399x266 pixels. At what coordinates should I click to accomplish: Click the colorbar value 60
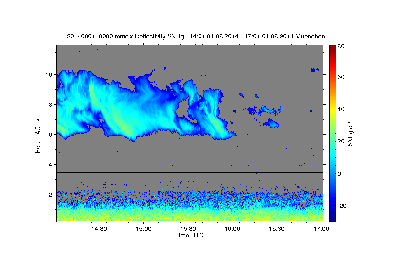[341, 77]
